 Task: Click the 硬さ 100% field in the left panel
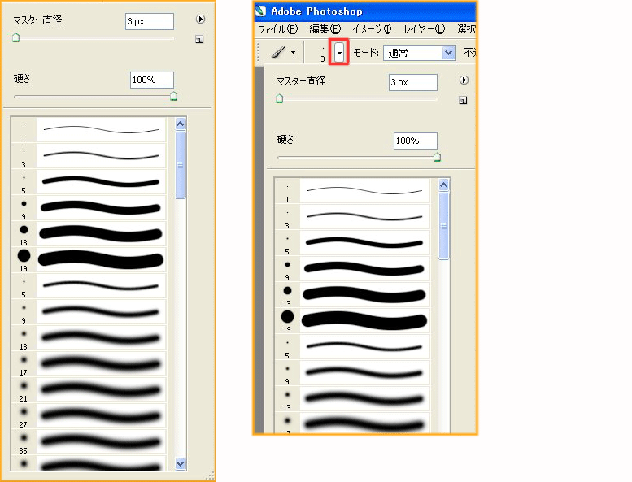[x=152, y=80]
